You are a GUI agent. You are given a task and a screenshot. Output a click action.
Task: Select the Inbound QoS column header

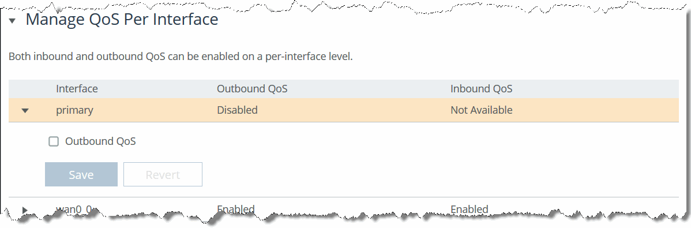481,89
